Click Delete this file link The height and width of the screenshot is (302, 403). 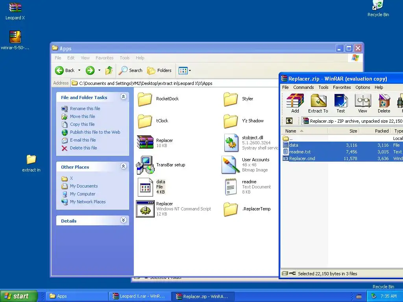pyautogui.click(x=83, y=148)
